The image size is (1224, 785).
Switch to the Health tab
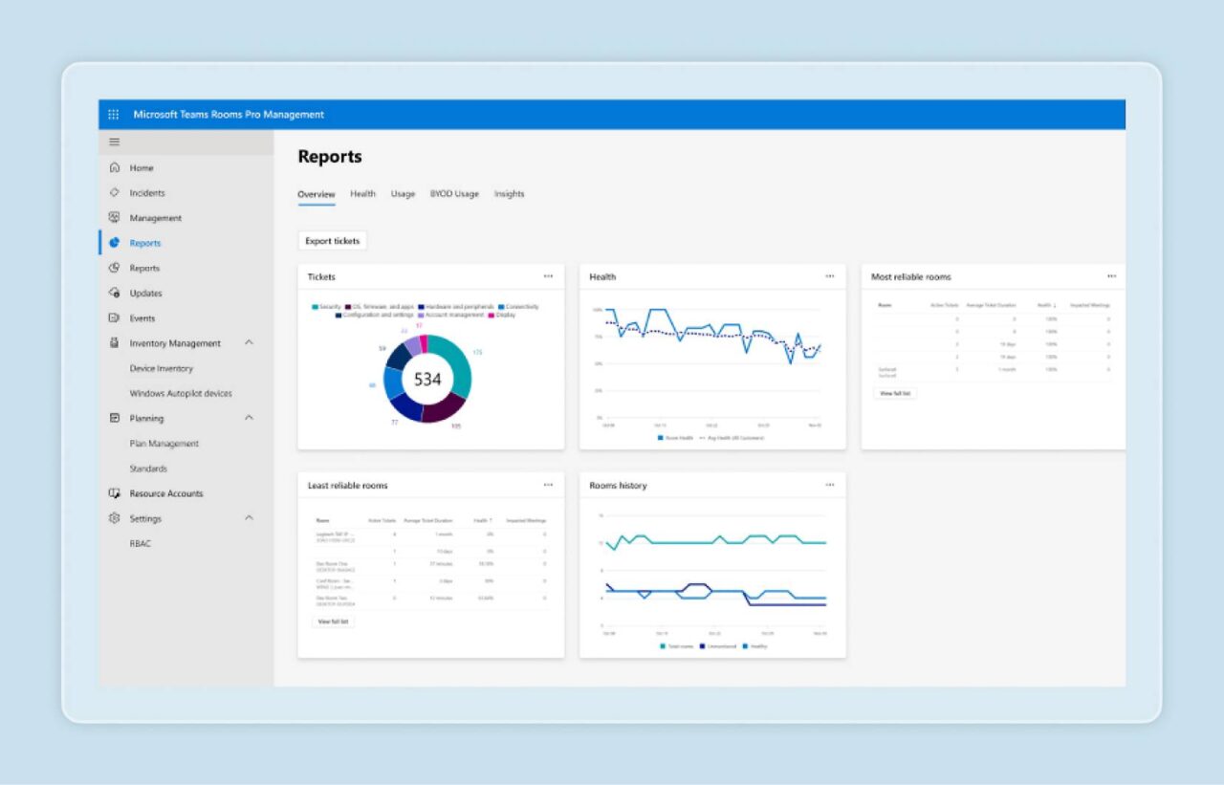[x=362, y=194]
